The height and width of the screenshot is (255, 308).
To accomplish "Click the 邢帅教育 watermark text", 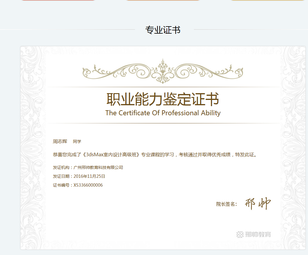I will (x=258, y=234).
